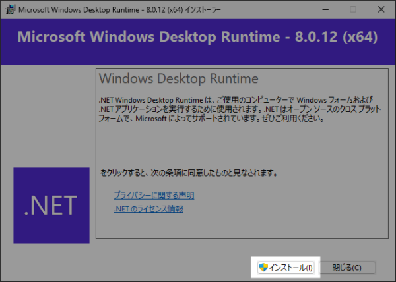Open the .NET のライセンス情報 link

pyautogui.click(x=148, y=209)
